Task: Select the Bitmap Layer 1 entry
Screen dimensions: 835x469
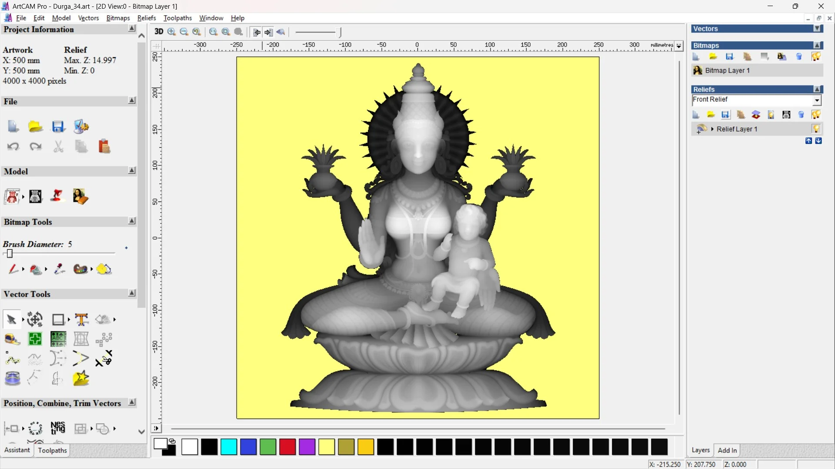Action: [727, 70]
